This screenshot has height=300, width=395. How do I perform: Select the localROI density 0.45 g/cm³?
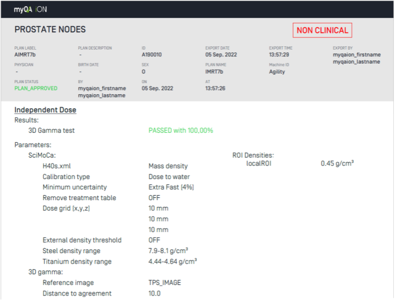(338, 163)
